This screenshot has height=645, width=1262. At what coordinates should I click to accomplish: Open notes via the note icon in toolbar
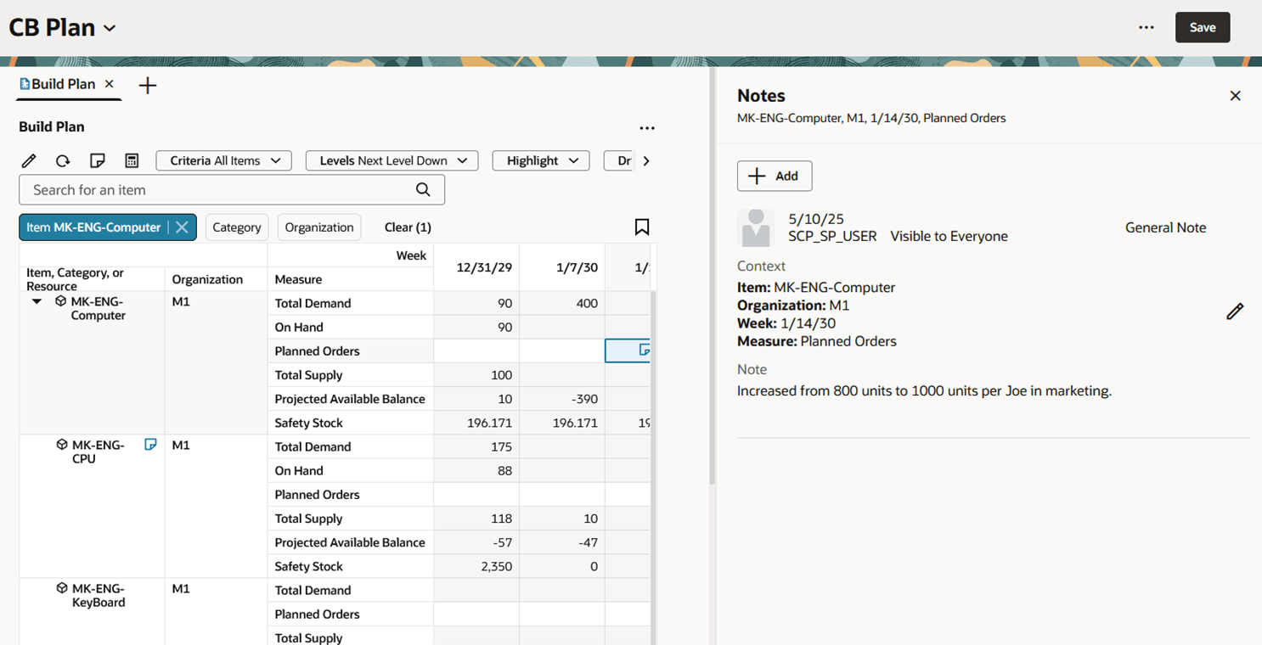tap(98, 160)
